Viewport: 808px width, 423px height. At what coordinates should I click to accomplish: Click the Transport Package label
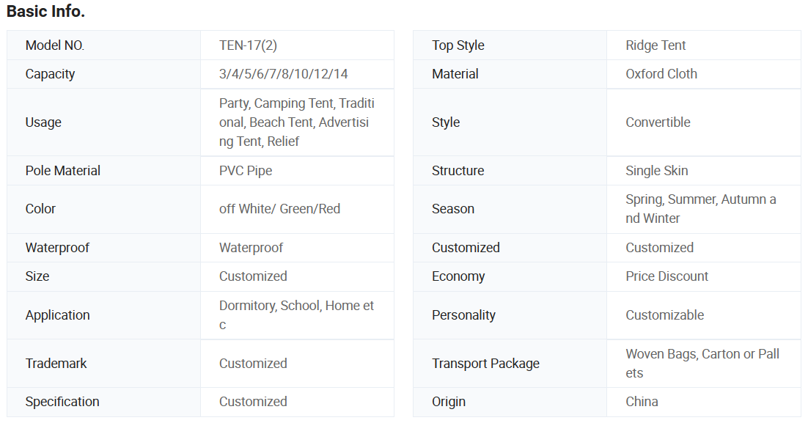485,364
